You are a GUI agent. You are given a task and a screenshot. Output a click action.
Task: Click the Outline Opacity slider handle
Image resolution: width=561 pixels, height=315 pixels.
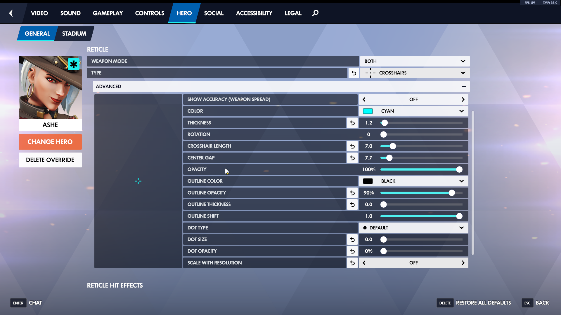click(x=452, y=193)
